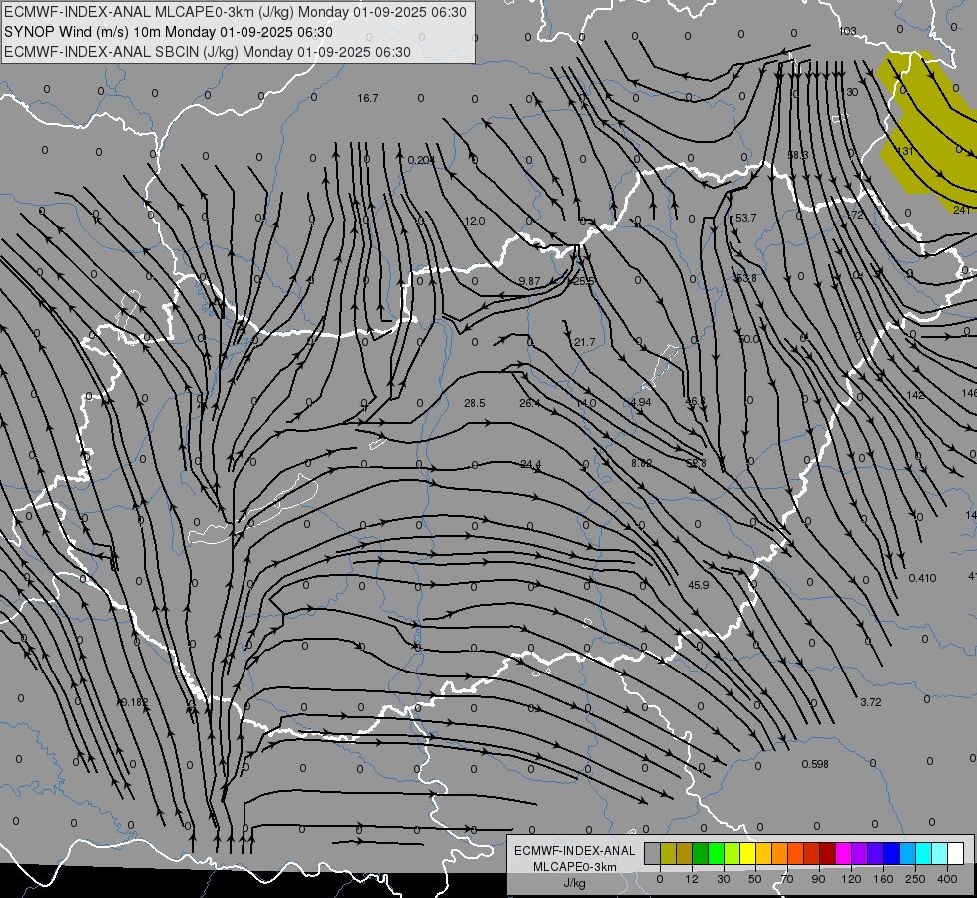This screenshot has width=977, height=898.
Task: Click the MLCAPE0-3km title line
Action: [x=235, y=12]
